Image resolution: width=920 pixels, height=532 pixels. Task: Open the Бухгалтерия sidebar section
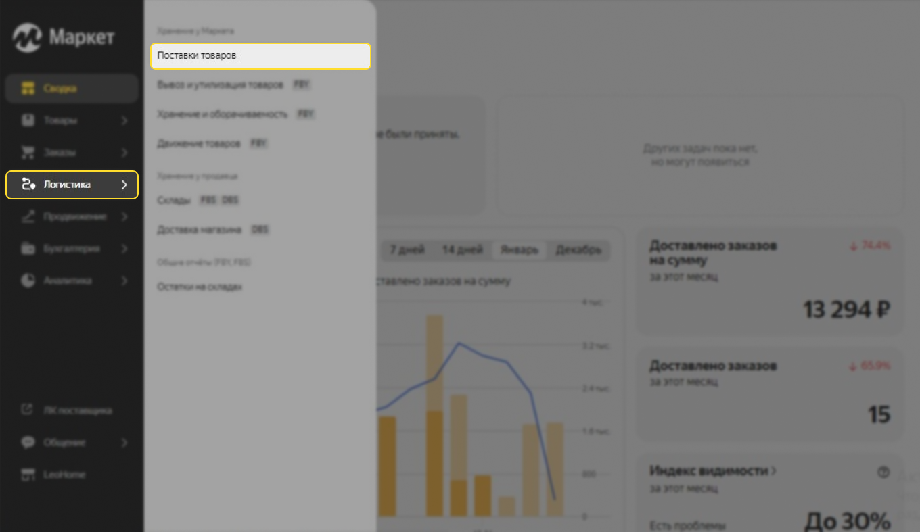coord(72,249)
